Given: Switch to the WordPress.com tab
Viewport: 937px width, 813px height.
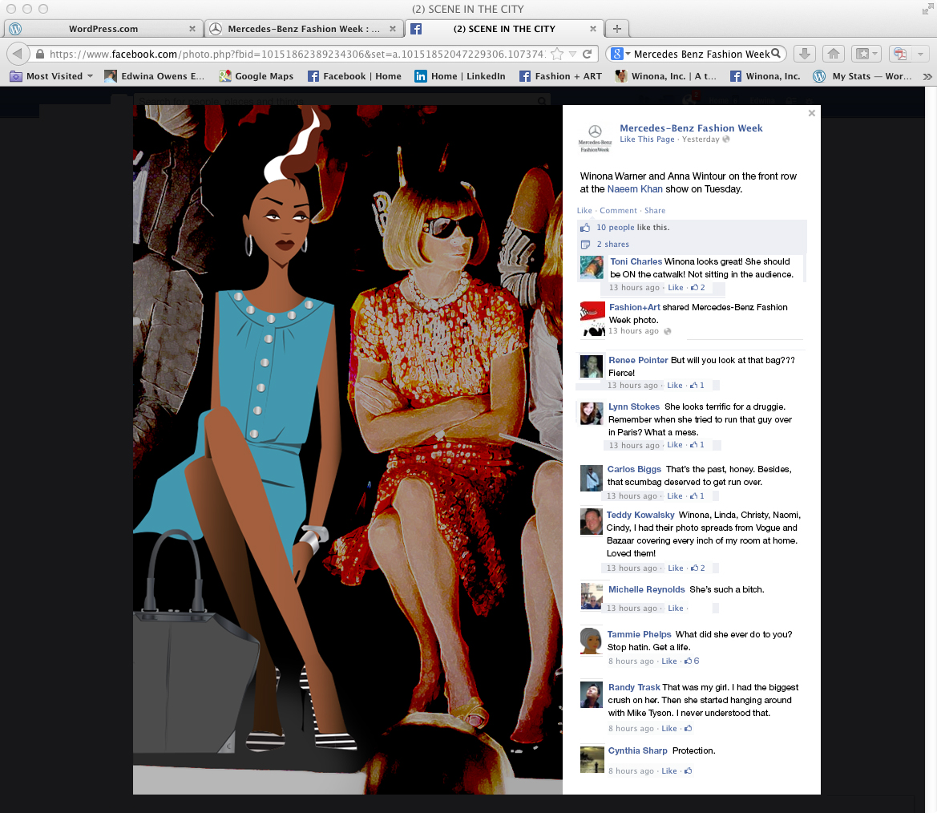Looking at the screenshot, I should tap(103, 29).
